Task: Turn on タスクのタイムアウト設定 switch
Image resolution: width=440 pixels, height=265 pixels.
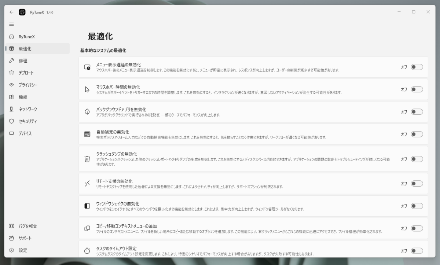Action: [417, 251]
